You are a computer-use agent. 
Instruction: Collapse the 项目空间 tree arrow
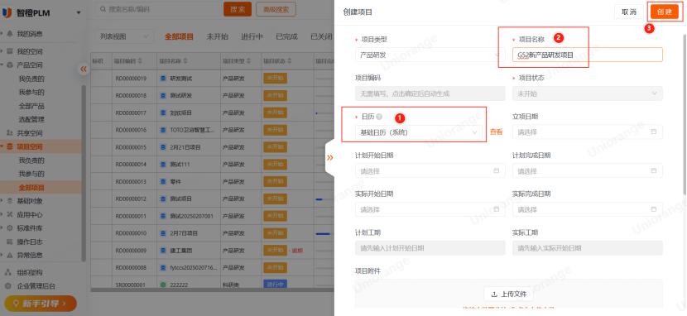[2, 146]
